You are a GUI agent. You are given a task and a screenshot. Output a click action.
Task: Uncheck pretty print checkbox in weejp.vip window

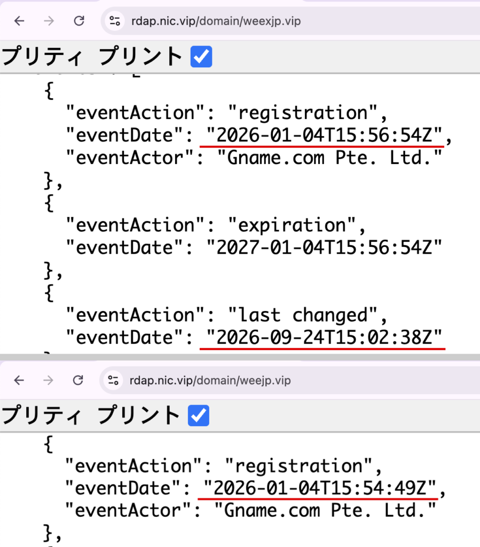tap(198, 416)
